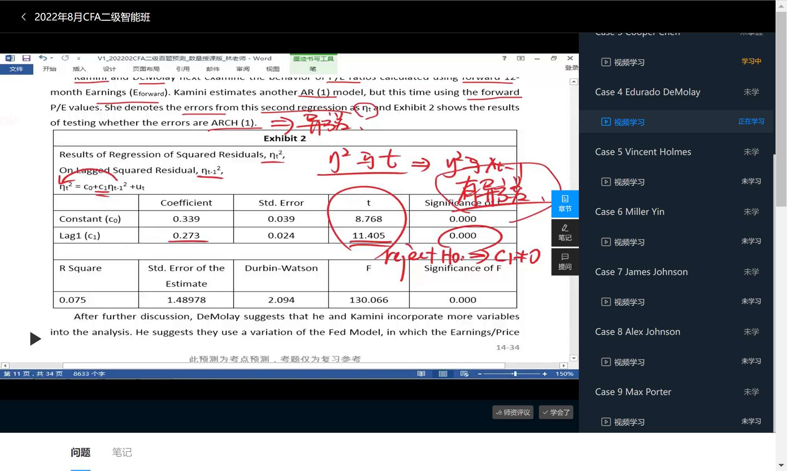Click the word count 8633 个字
This screenshot has height=471, width=787.
89,373
